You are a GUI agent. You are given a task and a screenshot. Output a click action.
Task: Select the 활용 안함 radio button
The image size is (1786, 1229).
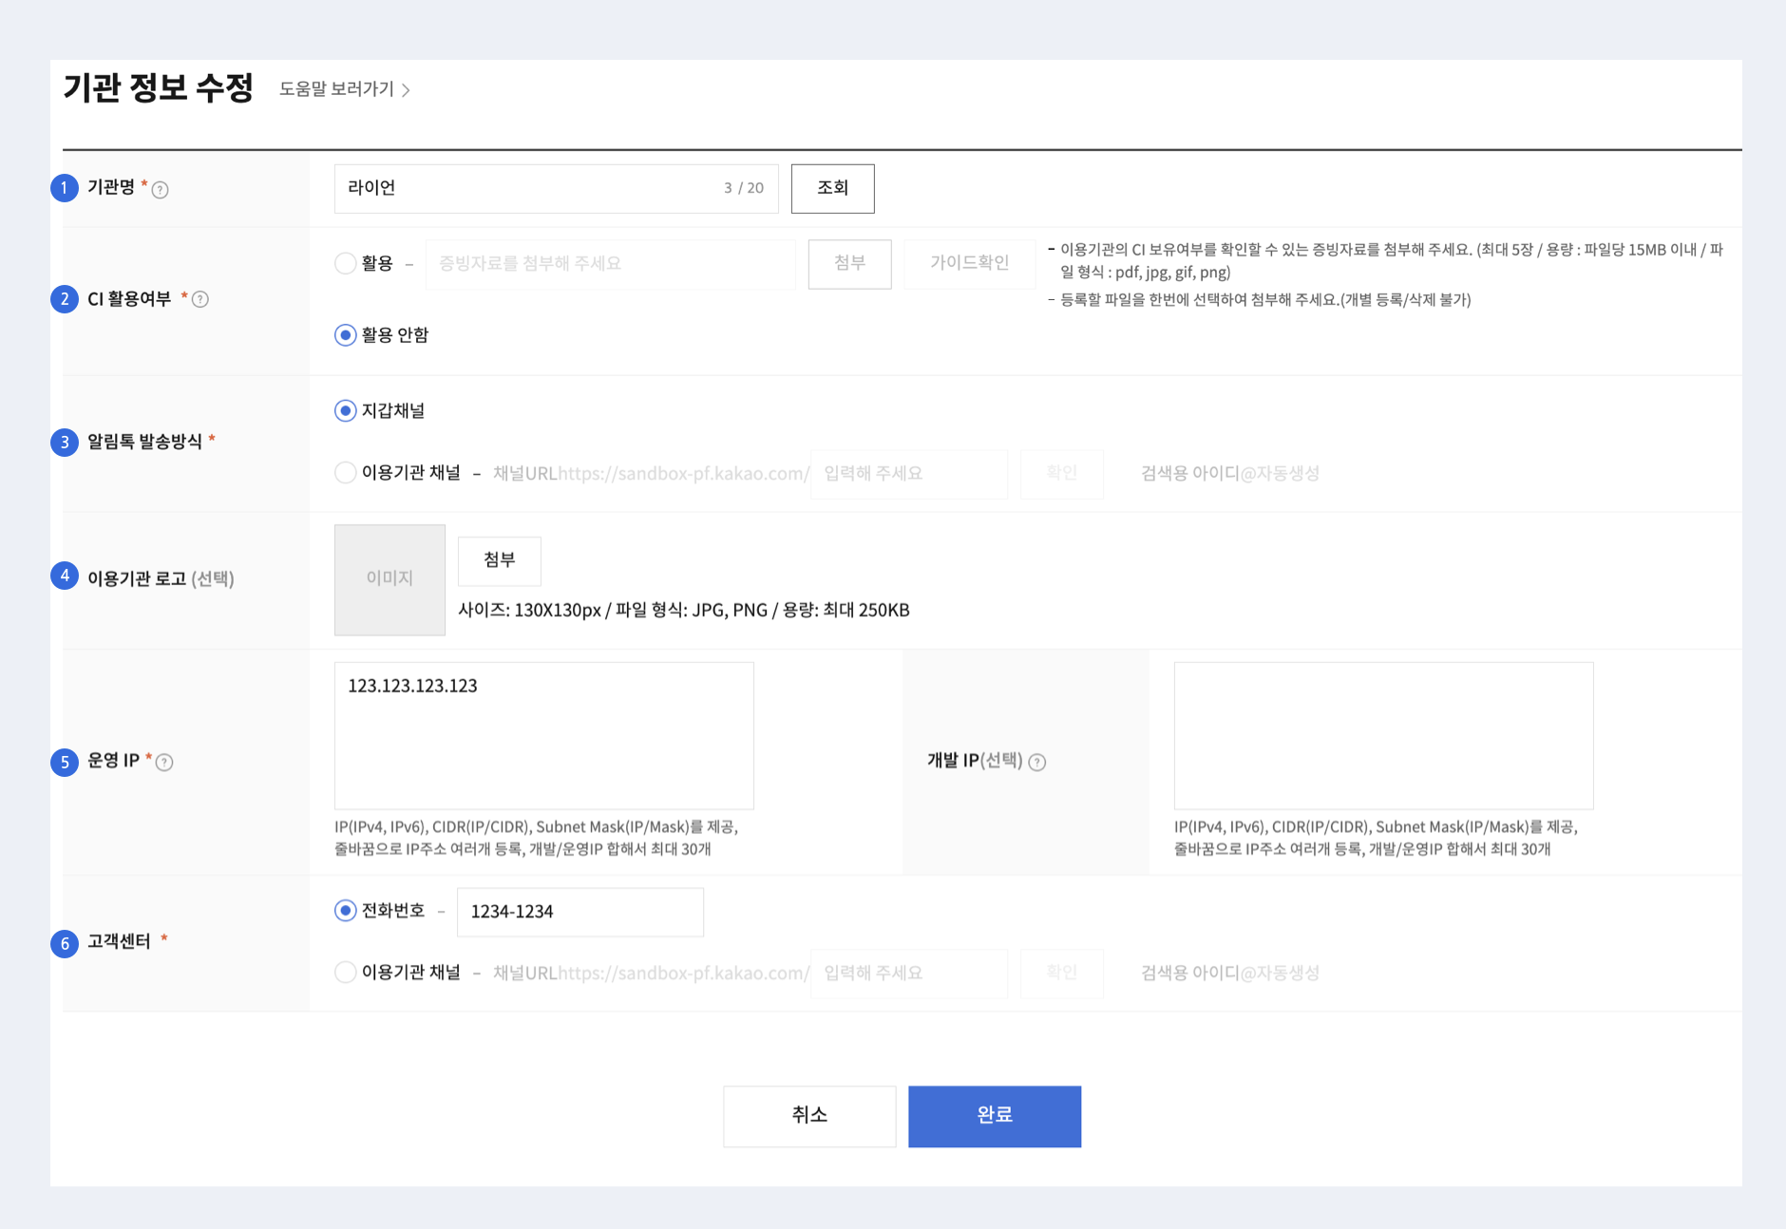(346, 335)
